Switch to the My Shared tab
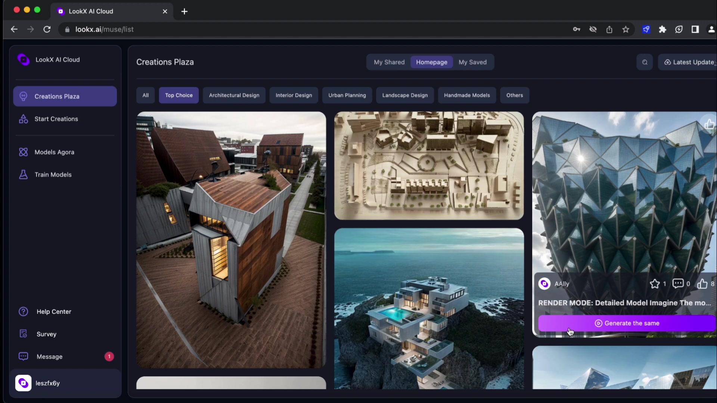The width and height of the screenshot is (717, 403). tap(389, 62)
